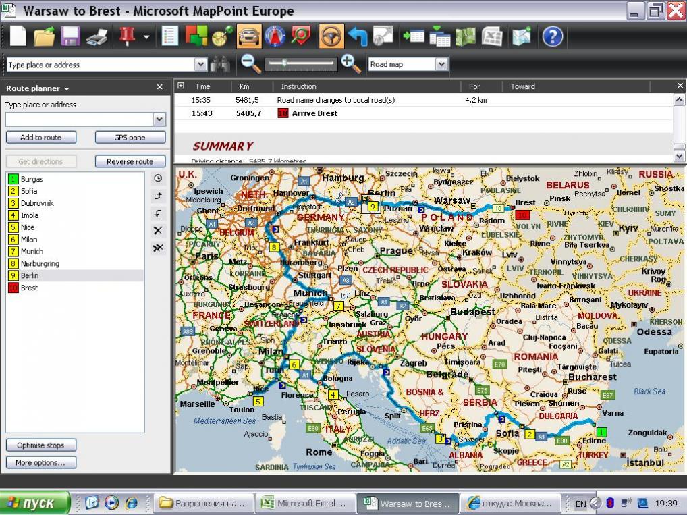Click the zoom level slider
The image size is (687, 515).
pyautogui.click(x=301, y=63)
